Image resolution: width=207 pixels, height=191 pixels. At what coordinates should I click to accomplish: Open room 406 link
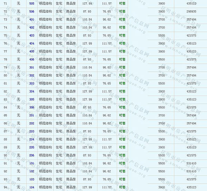[32, 59]
